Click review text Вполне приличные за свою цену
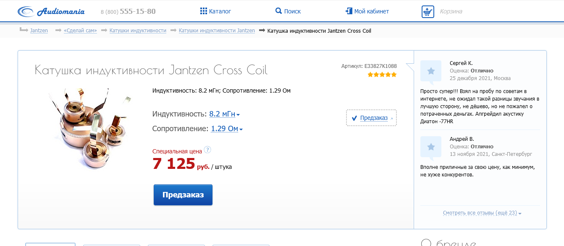564x246 pixels. point(477,171)
